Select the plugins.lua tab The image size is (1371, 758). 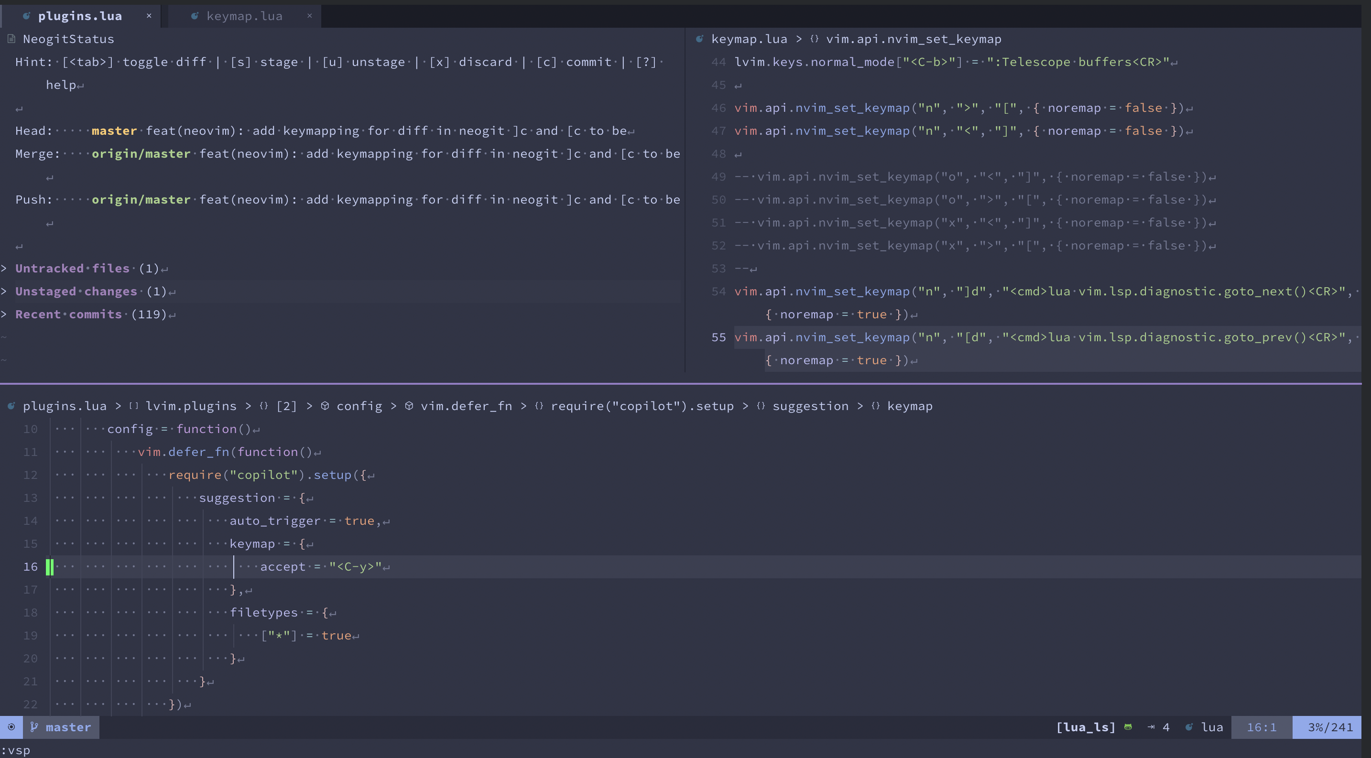click(80, 16)
